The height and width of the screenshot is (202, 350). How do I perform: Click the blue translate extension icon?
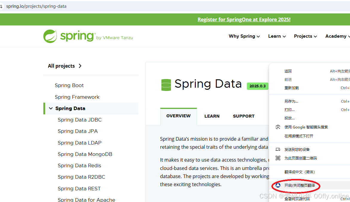point(278,185)
